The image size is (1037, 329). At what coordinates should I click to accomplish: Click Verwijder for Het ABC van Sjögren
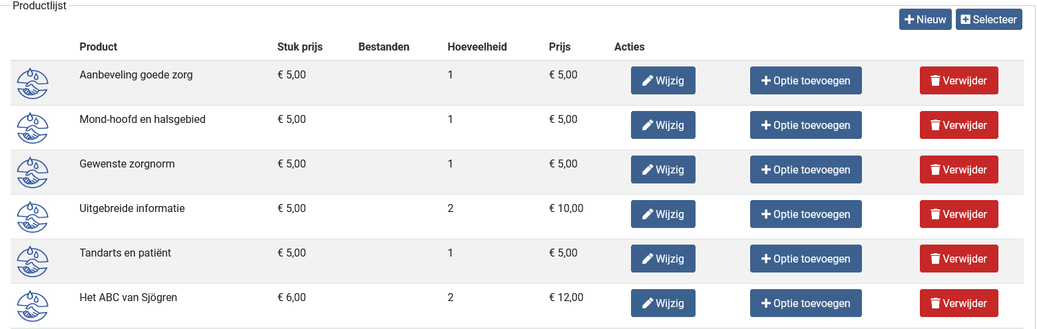[958, 304]
